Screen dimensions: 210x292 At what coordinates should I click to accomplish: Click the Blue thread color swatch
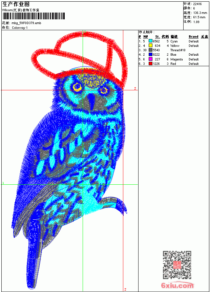pyautogui.click(x=150, y=55)
